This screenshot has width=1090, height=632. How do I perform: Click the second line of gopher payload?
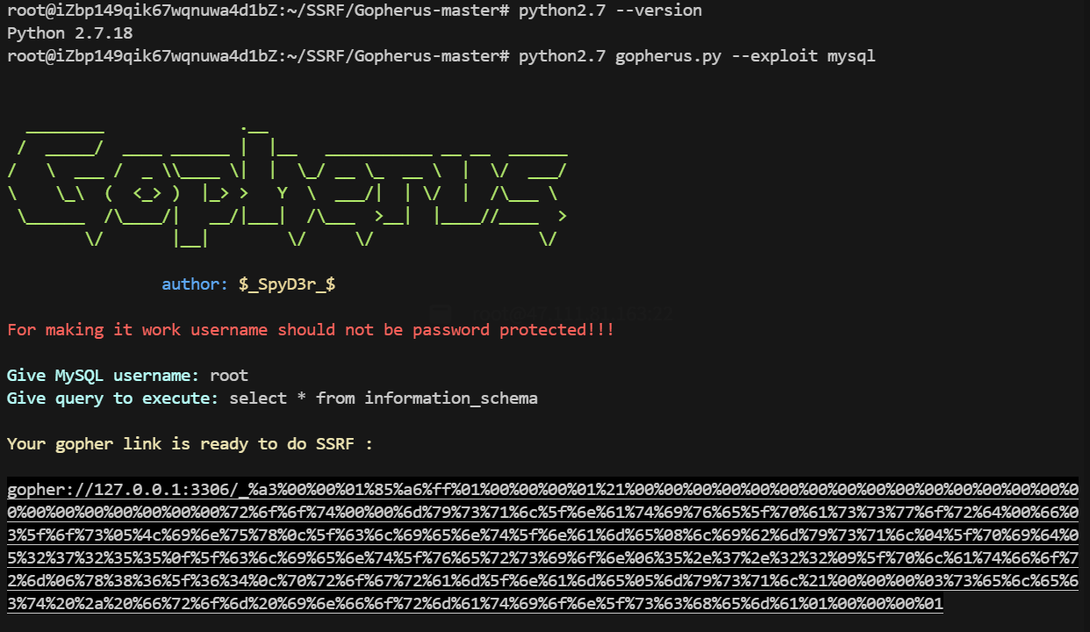pyautogui.click(x=542, y=512)
